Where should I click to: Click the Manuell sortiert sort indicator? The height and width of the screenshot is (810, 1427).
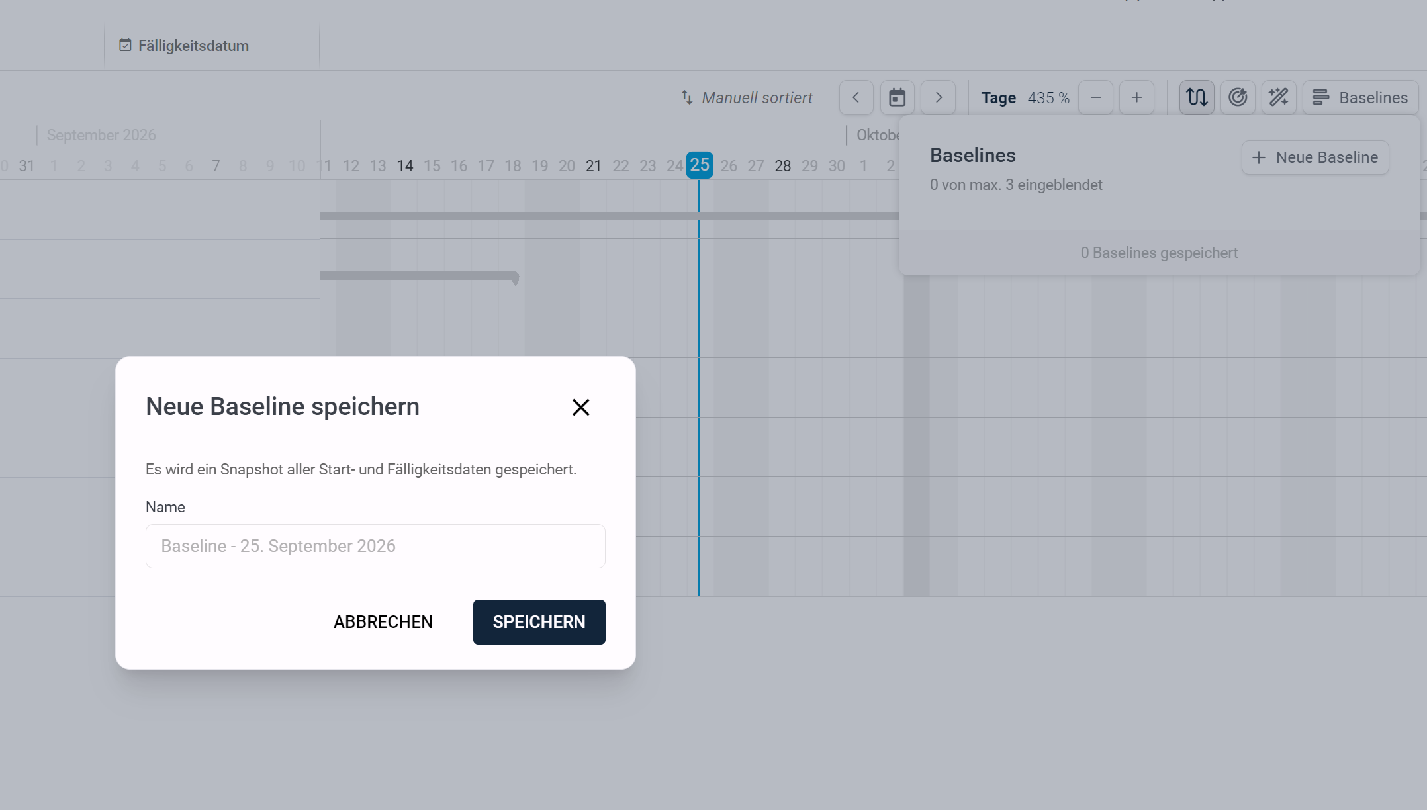(x=747, y=98)
